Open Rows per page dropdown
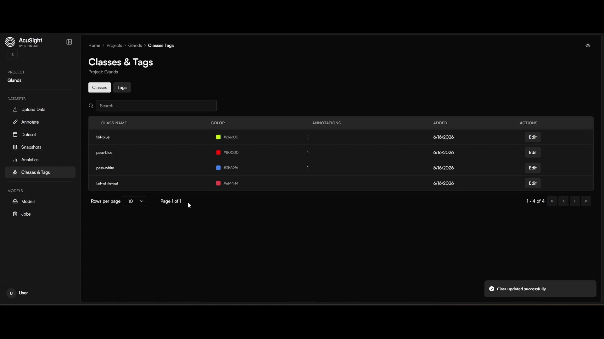604x339 pixels. 134,201
